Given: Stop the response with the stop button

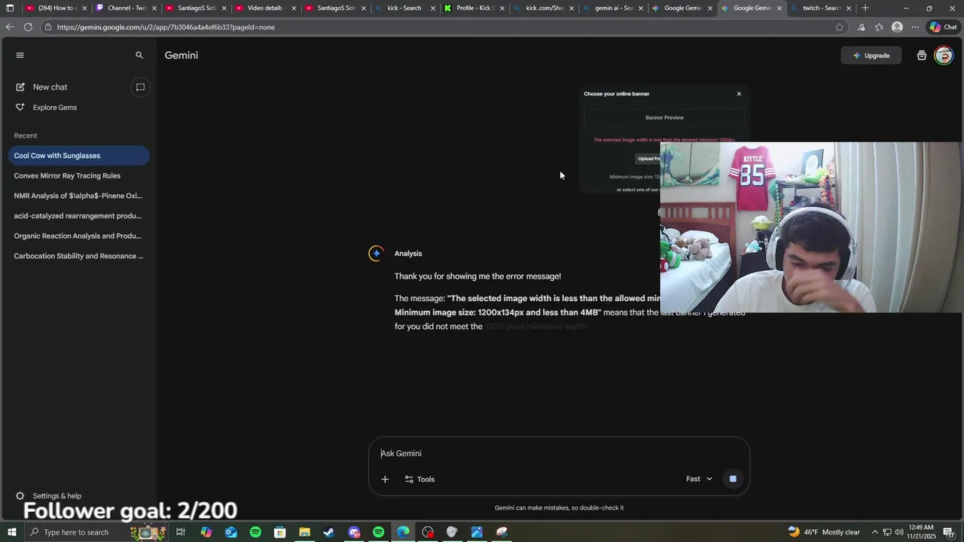Looking at the screenshot, I should [733, 480].
